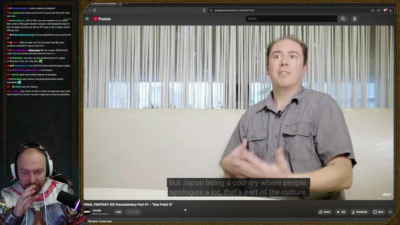Viewport: 400px width, 225px height.
Task: Join the /noclip channel membership
Action: pyautogui.click(x=118, y=212)
